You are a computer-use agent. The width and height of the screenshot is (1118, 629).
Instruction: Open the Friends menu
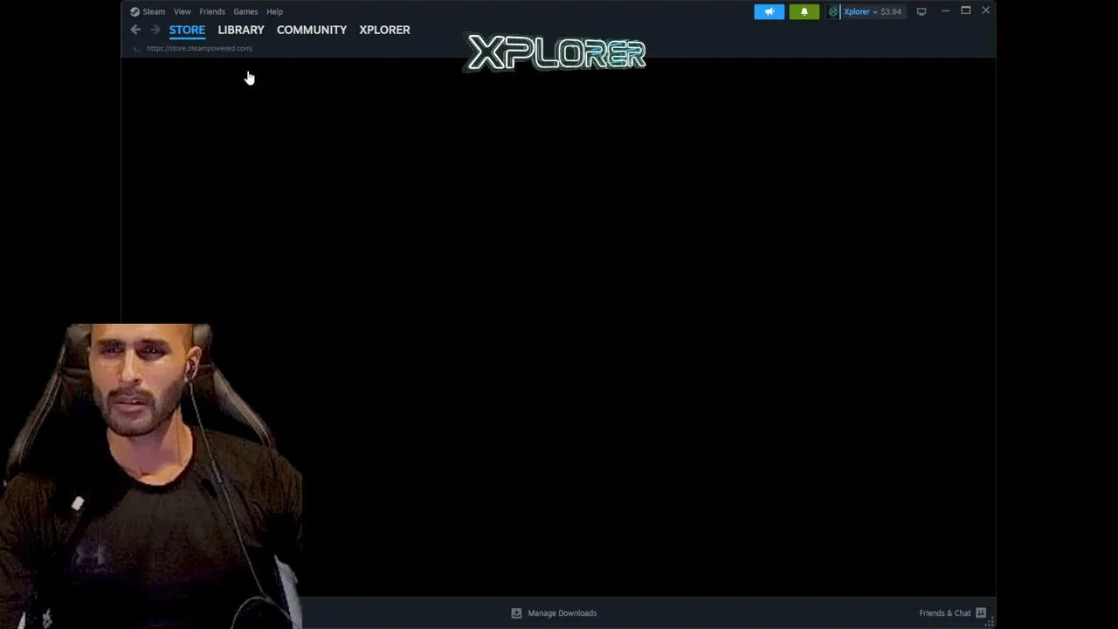pyautogui.click(x=212, y=11)
